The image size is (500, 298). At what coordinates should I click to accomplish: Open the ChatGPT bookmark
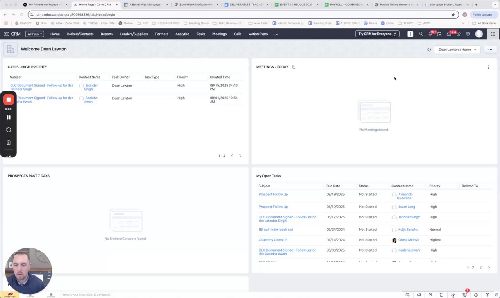click(23, 23)
